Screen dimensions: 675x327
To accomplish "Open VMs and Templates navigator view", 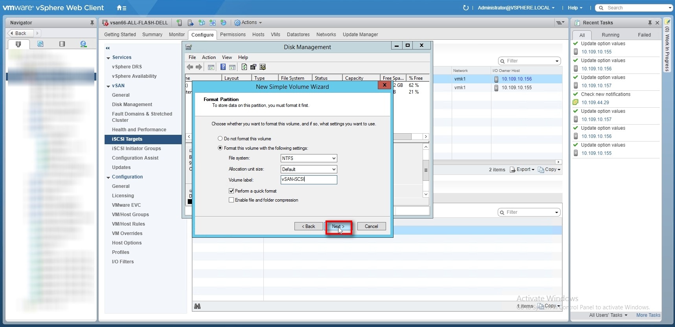I will pos(40,44).
